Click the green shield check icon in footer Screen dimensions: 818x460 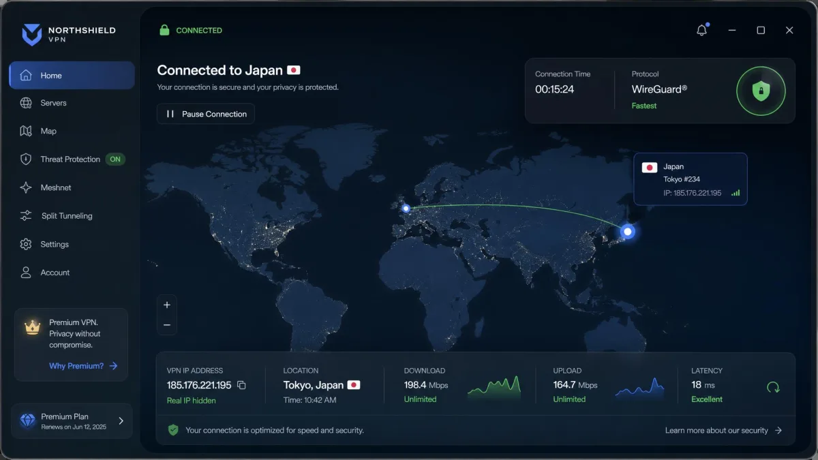[x=173, y=430]
